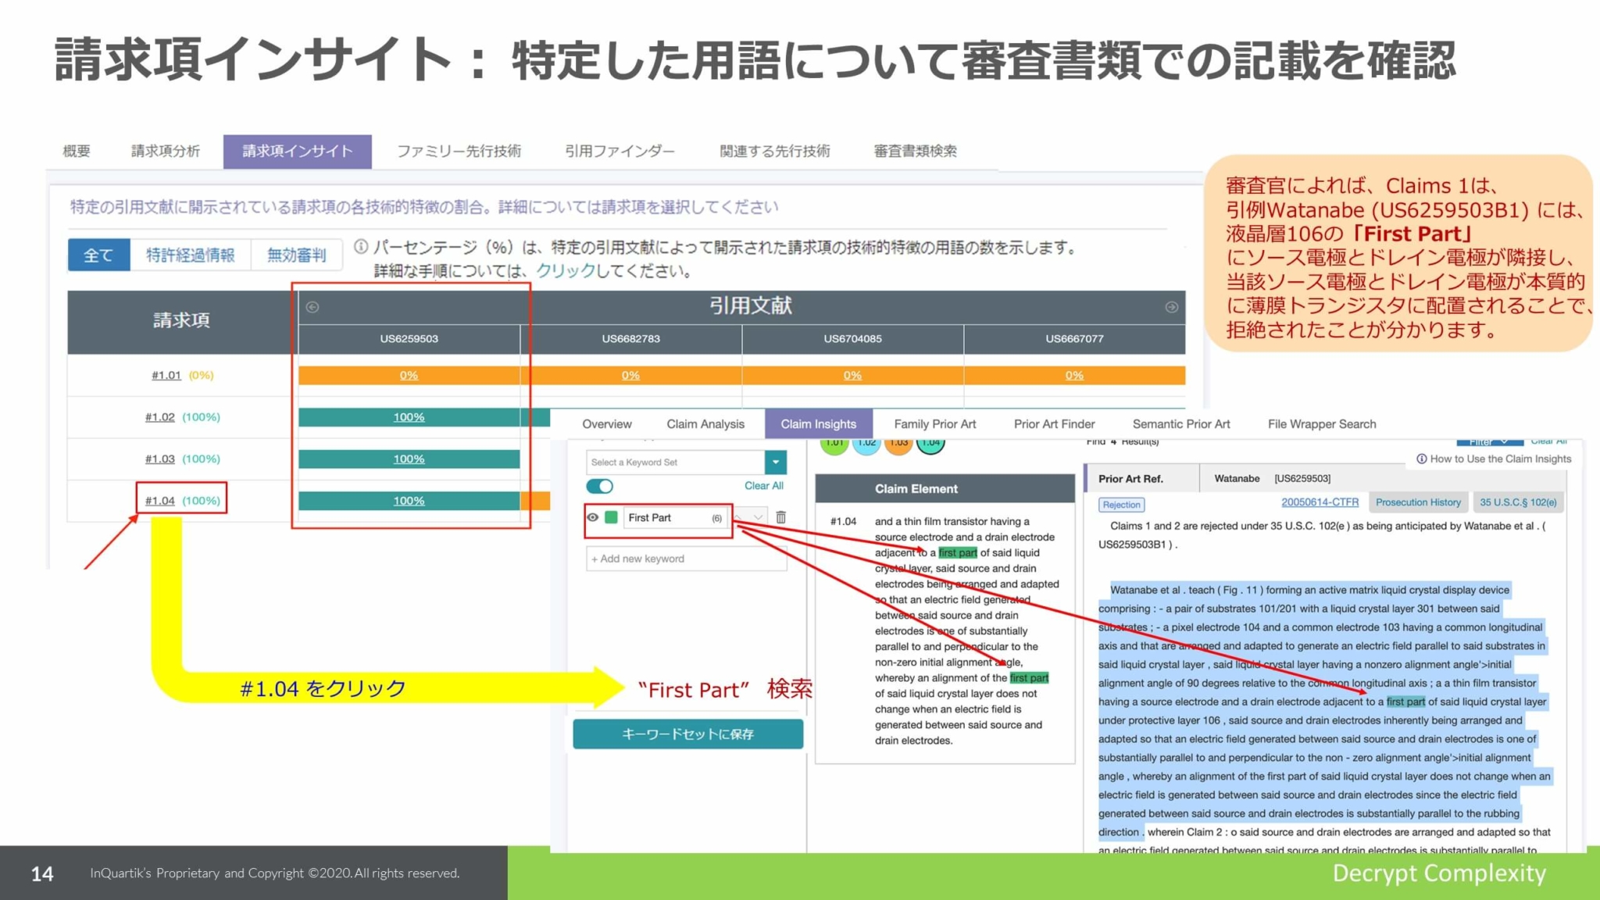Open the 概要 tab
The image size is (1600, 900).
click(x=76, y=151)
